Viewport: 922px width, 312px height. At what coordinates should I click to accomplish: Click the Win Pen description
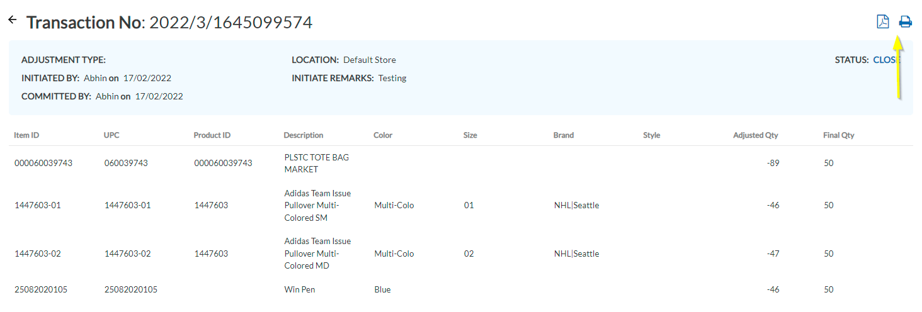300,289
